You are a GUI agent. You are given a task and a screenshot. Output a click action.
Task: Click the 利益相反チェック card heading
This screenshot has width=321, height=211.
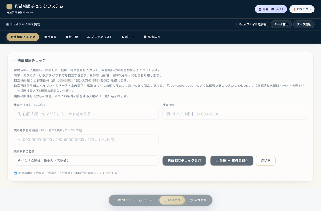31,61
